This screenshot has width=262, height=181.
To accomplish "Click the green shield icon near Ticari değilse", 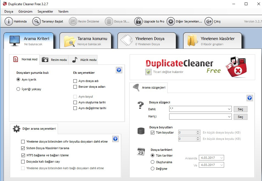I will [148, 72].
